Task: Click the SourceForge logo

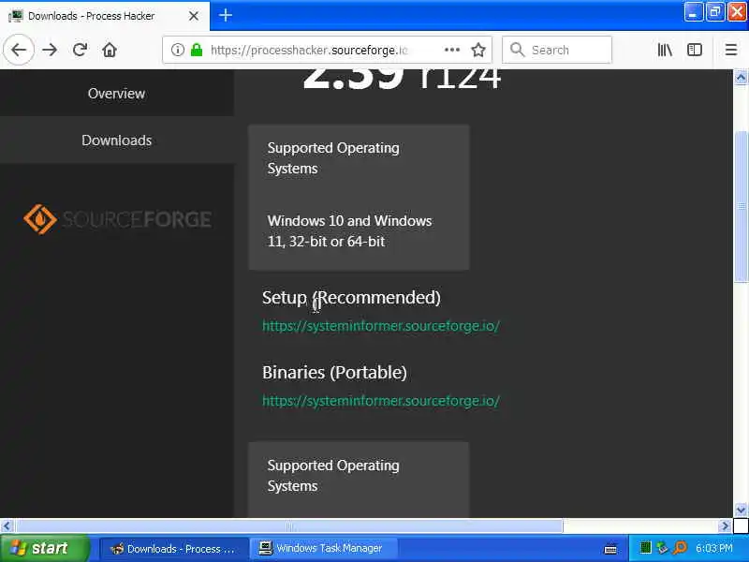Action: pyautogui.click(x=118, y=219)
